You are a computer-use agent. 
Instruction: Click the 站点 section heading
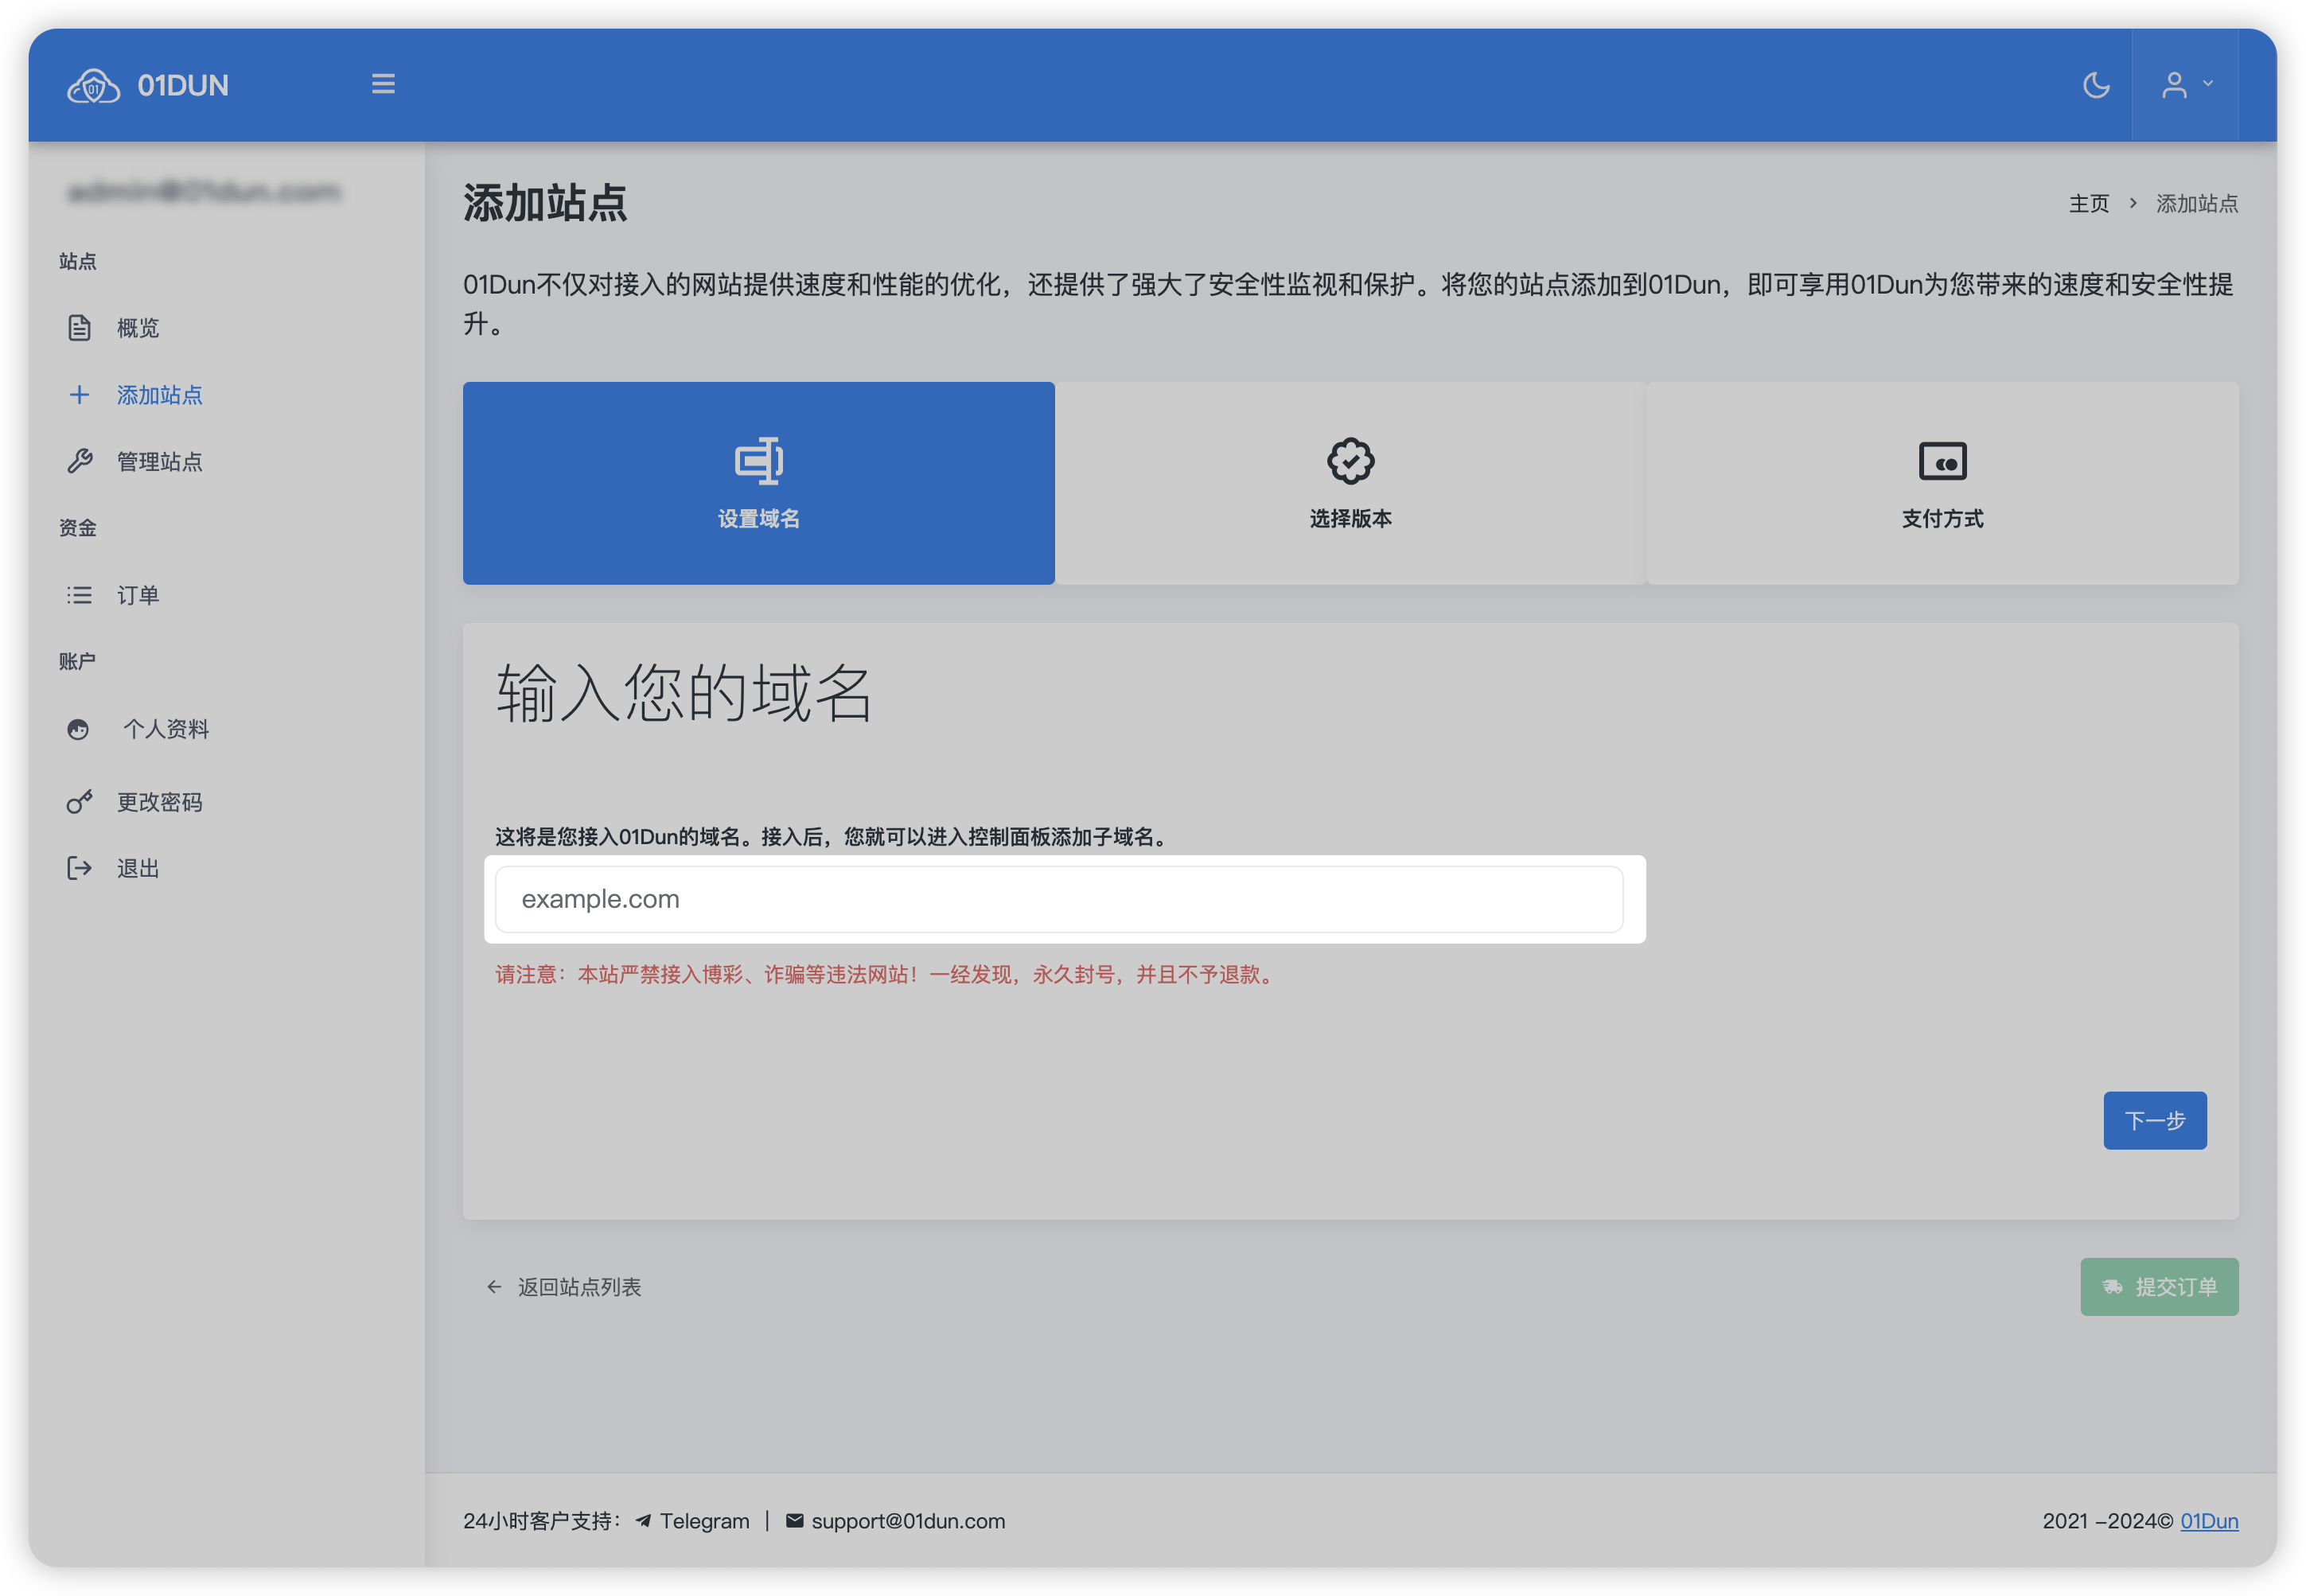tap(77, 261)
